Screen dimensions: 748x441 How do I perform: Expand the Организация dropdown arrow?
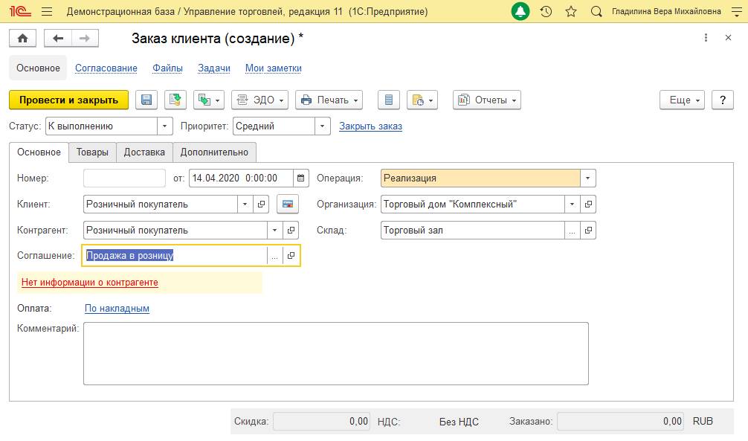click(572, 205)
